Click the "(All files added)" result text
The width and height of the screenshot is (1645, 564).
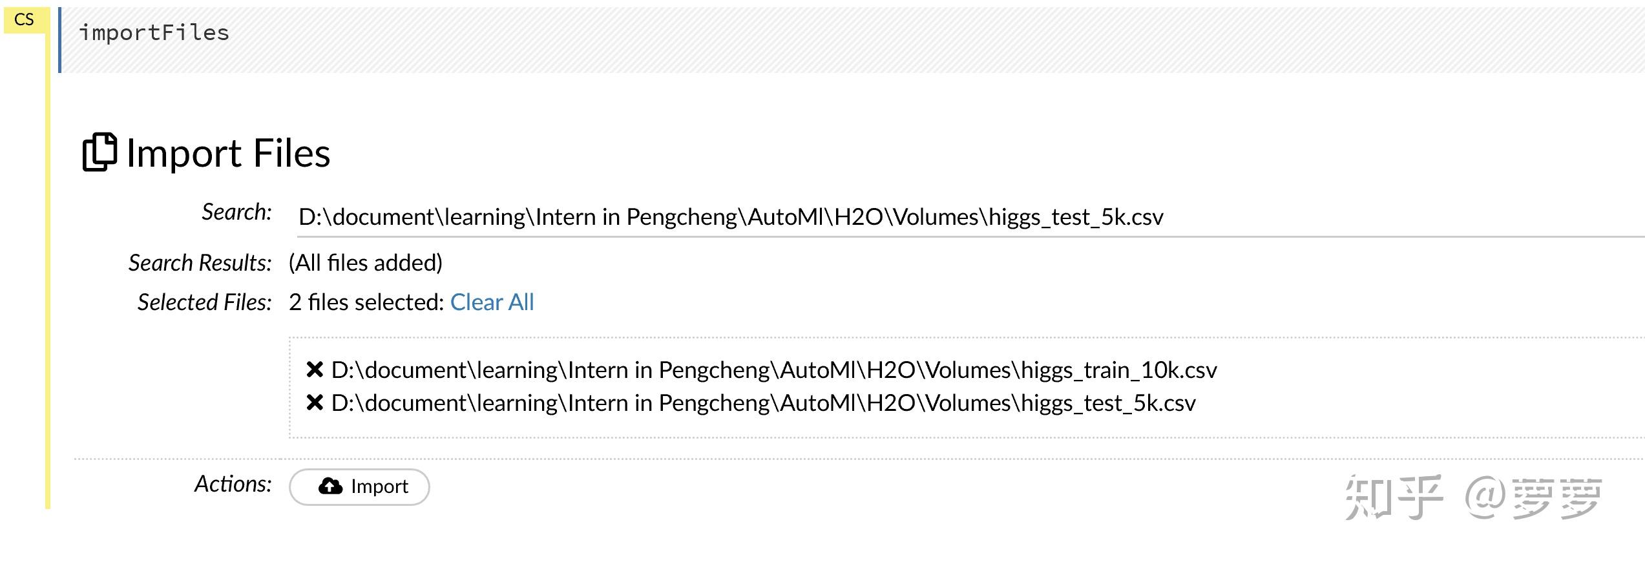365,263
